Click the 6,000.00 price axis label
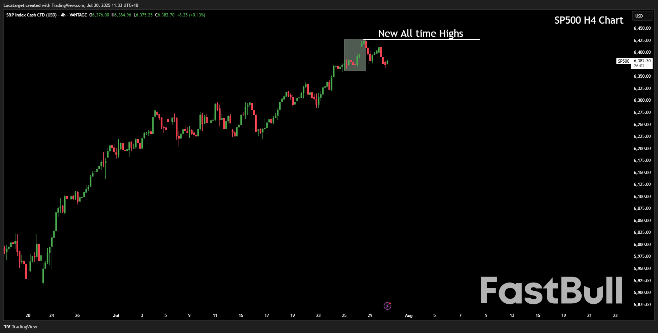 pos(642,245)
